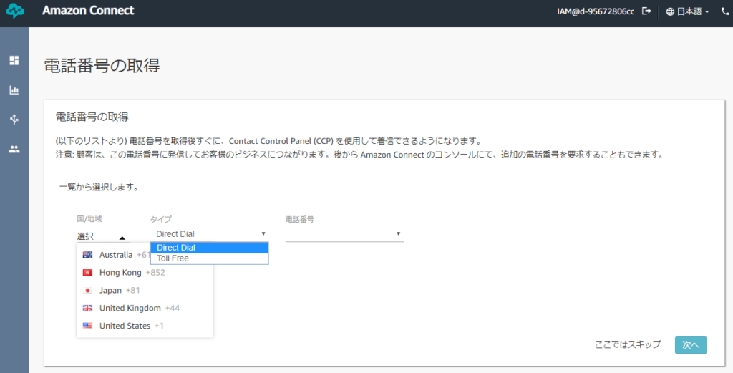Open the users sidebar icon
The height and width of the screenshot is (373, 733).
click(x=14, y=150)
